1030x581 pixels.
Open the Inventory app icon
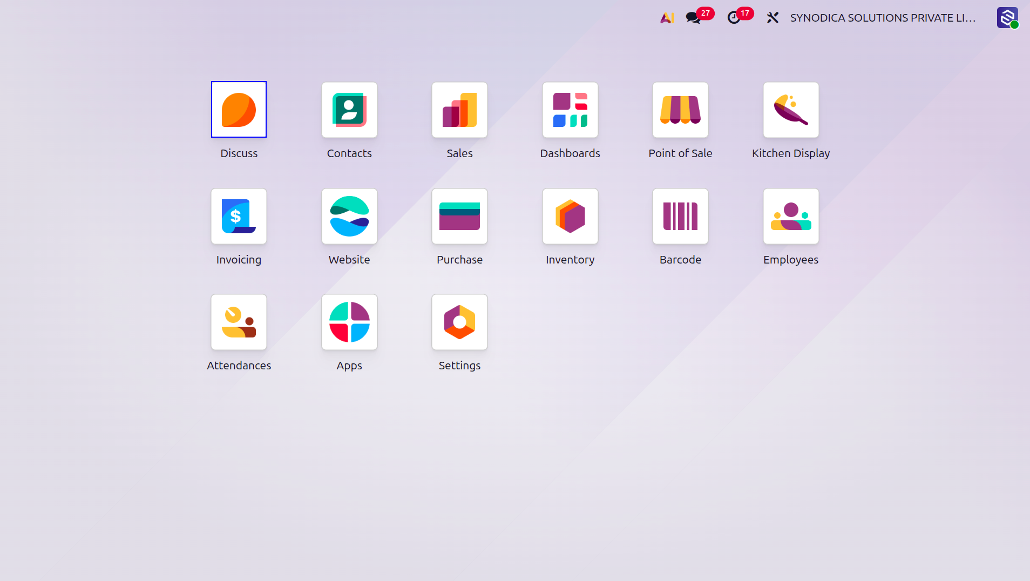[x=570, y=216]
